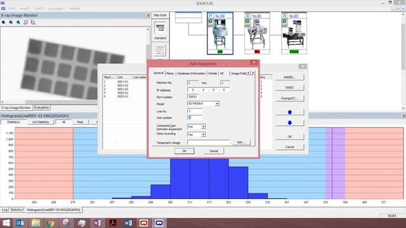This screenshot has height=228, width=406.
Task: Open Outlook from the taskbar
Action: point(20,223)
